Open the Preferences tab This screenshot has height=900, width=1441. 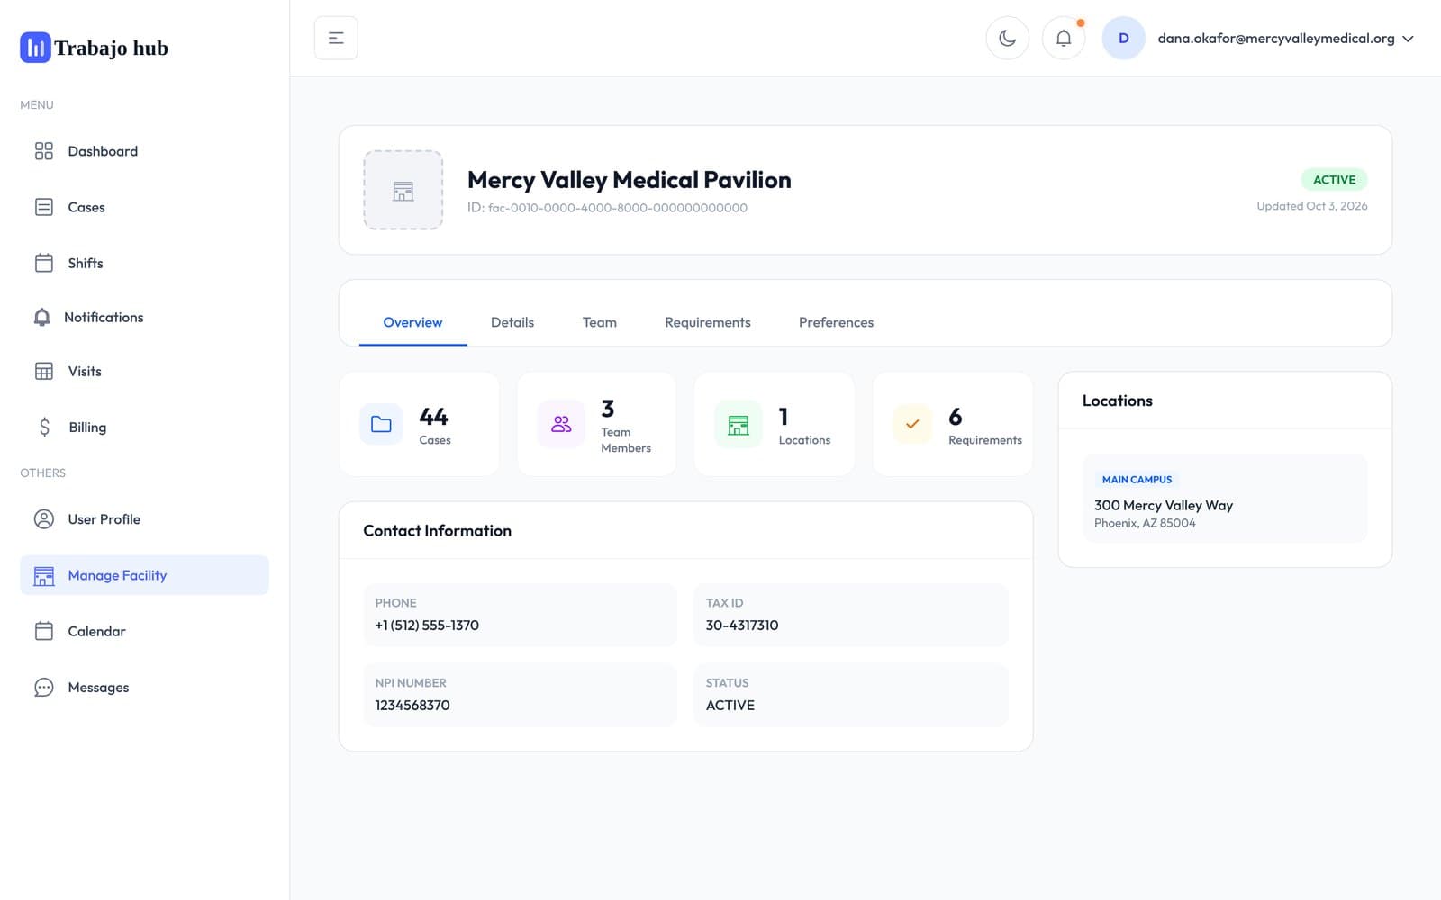836,322
